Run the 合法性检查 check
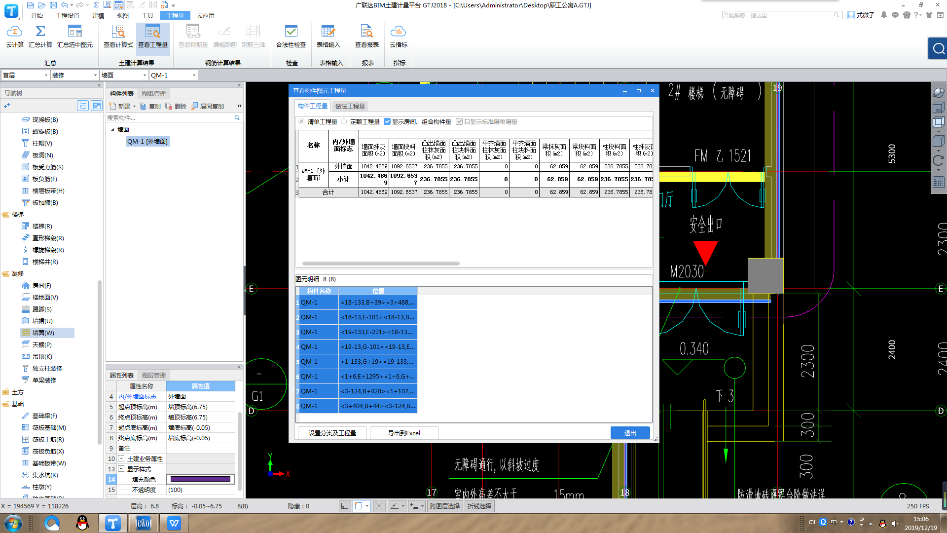This screenshot has height=533, width=947. coord(291,37)
